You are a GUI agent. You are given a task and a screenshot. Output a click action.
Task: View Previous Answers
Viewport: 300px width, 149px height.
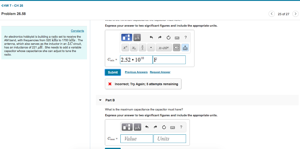tap(136, 72)
